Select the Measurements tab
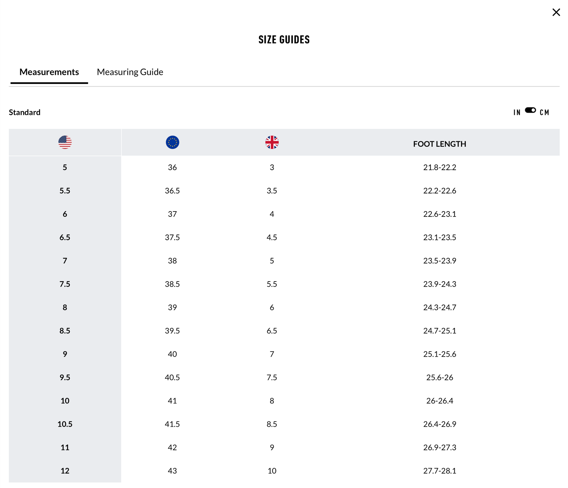The image size is (568, 488). click(x=49, y=72)
